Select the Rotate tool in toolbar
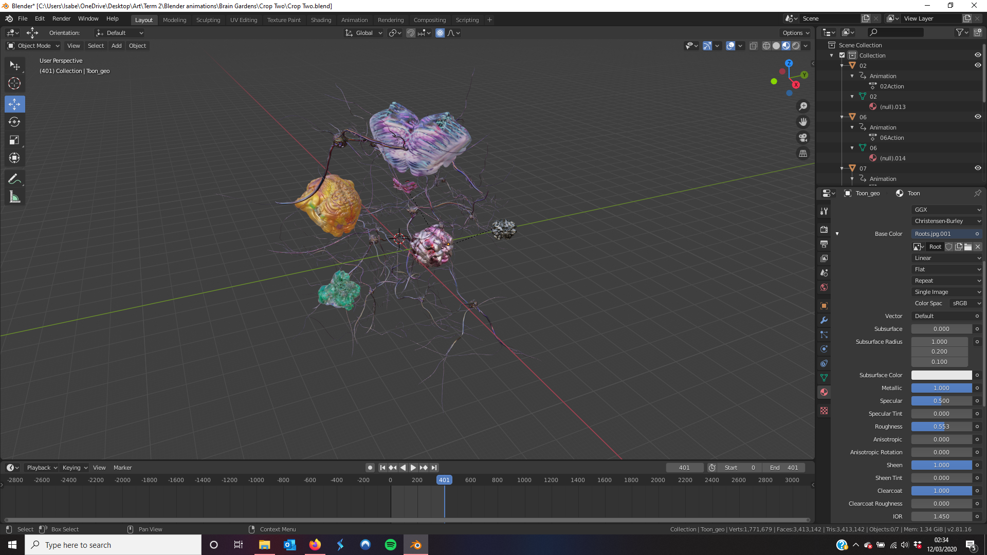The image size is (987, 555). [14, 122]
